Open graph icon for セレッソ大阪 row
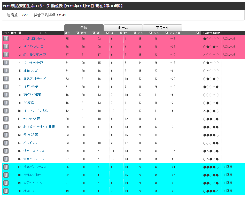 [x=6, y=119]
